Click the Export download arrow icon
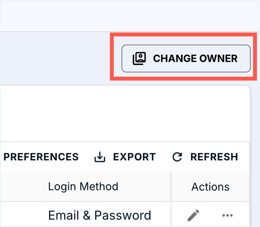260x227 pixels. (100, 157)
